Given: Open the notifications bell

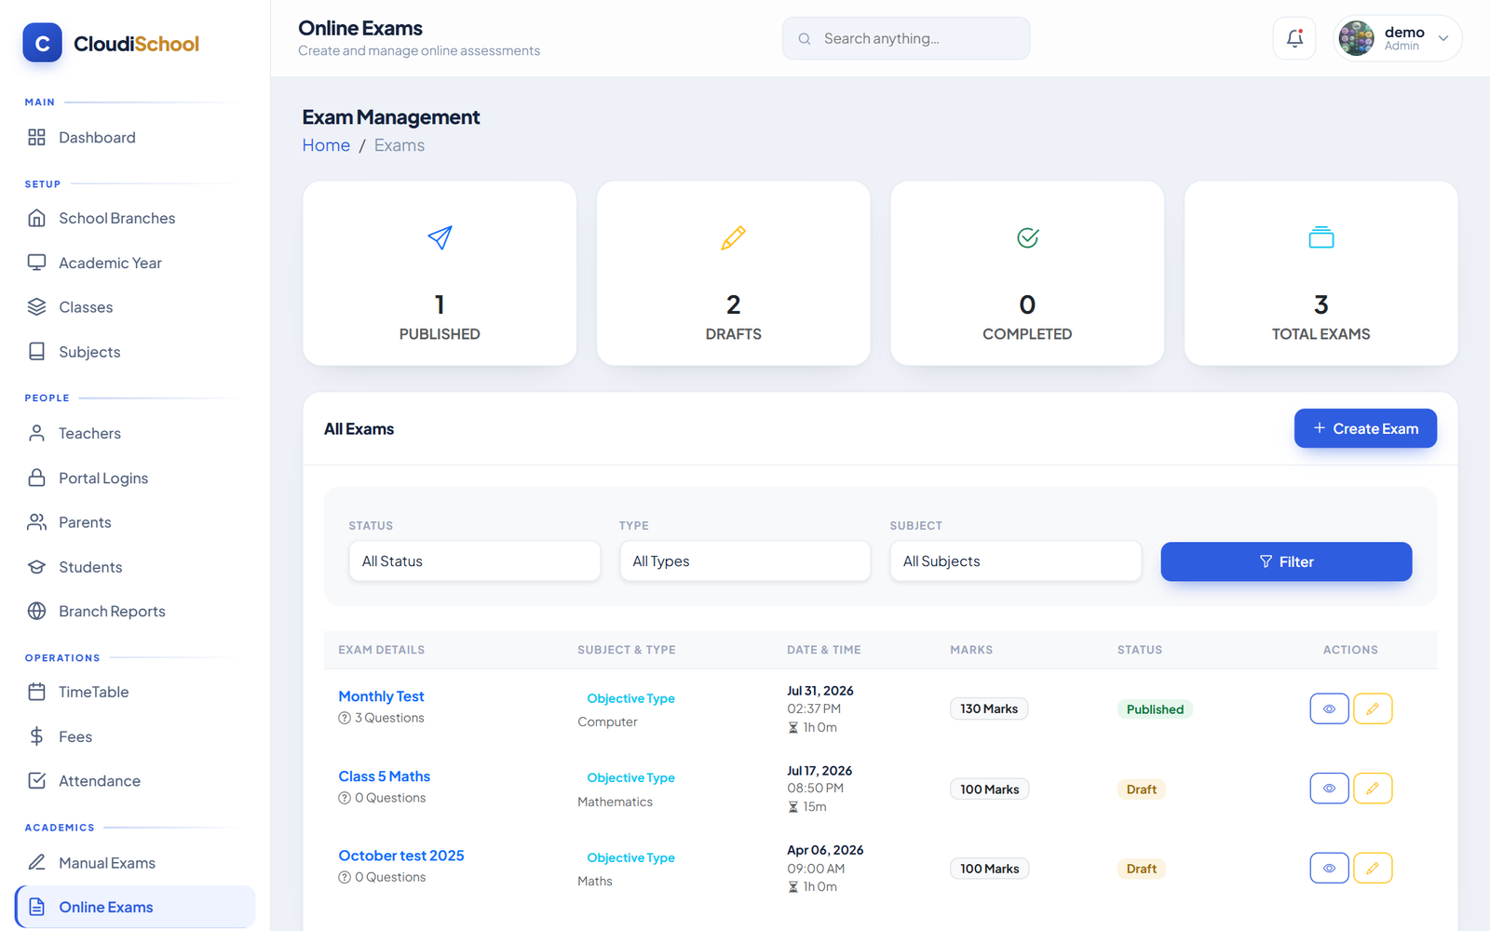Looking at the screenshot, I should [x=1294, y=38].
